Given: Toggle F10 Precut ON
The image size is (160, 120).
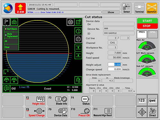Looking at the screenshot, I should point(80,112).
